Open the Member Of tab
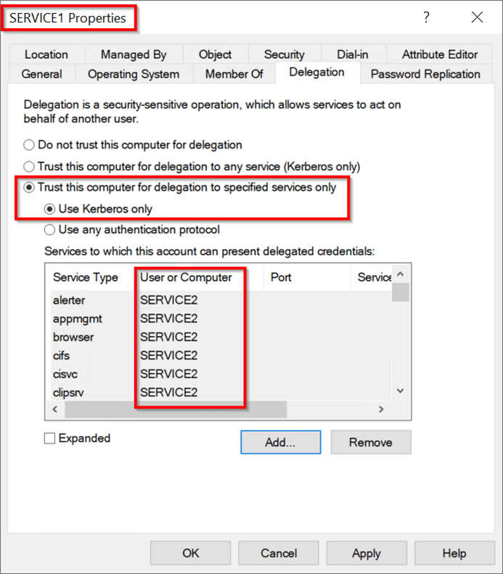Viewport: 503px width, 574px height. [234, 74]
